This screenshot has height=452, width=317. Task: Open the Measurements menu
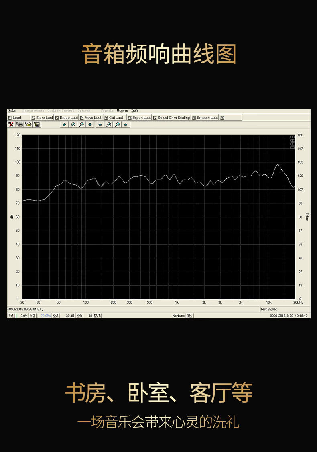pos(33,111)
